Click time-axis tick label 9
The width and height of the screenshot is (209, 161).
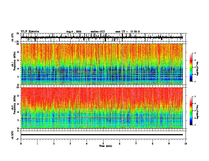pyautogui.click(x=169, y=144)
